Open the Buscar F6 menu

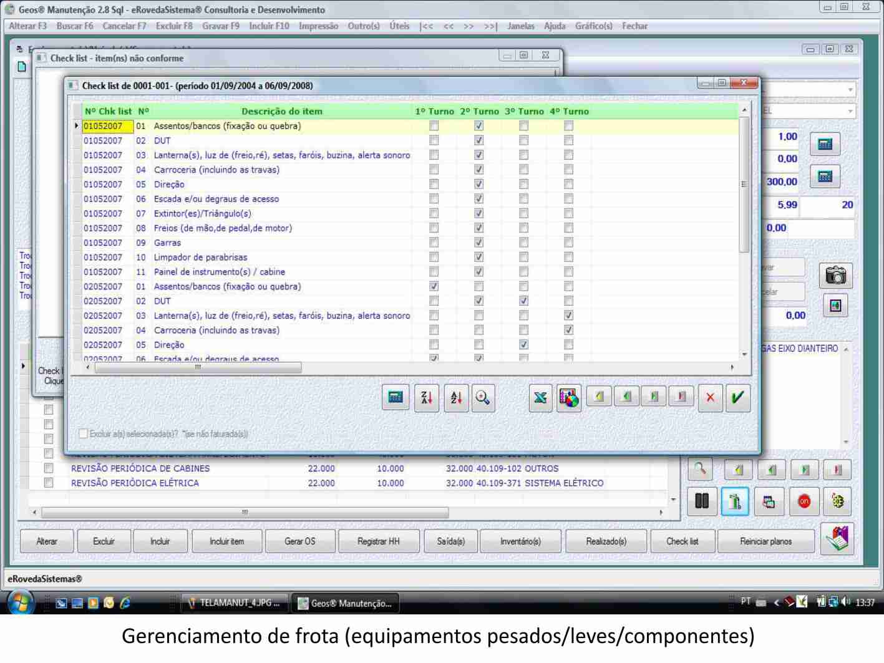(x=75, y=26)
